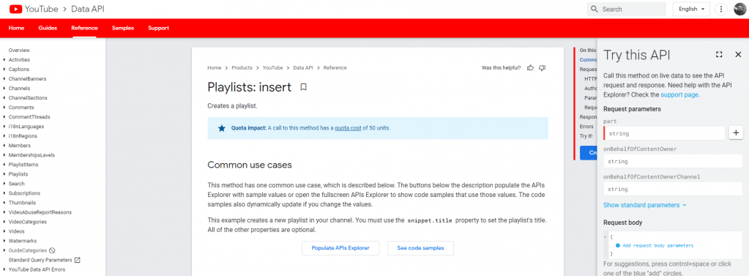Expand the ChannelBanners section arrow
The width and height of the screenshot is (749, 276).
[x=4, y=79]
